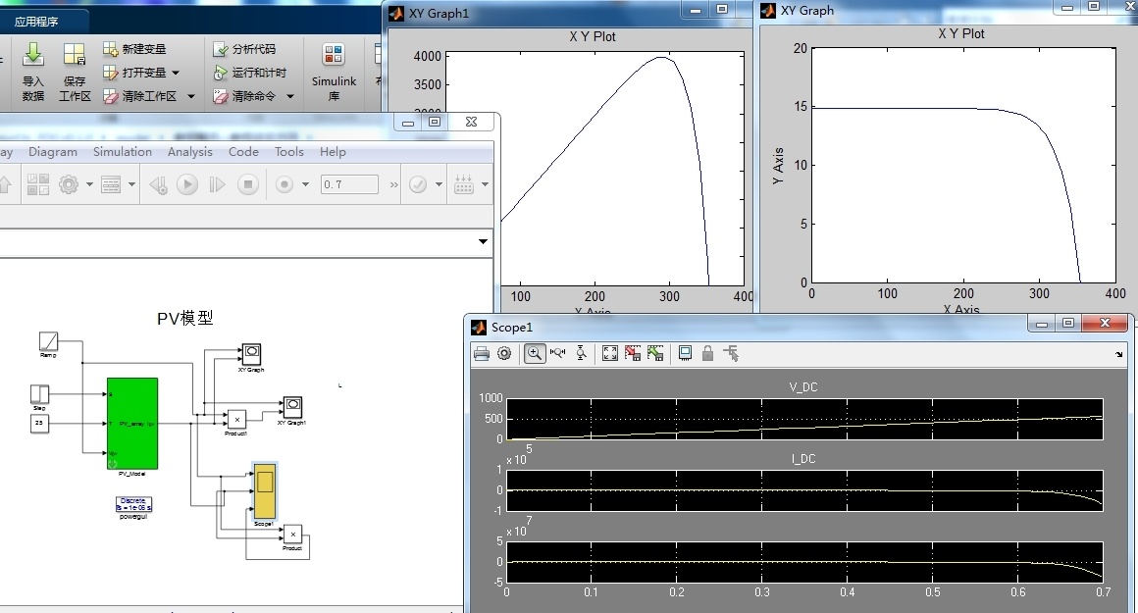Viewport: 1138px width, 613px height.
Task: Expand the Clear Workspace (清除工作区) dropdown arrow
Action: pos(191,97)
